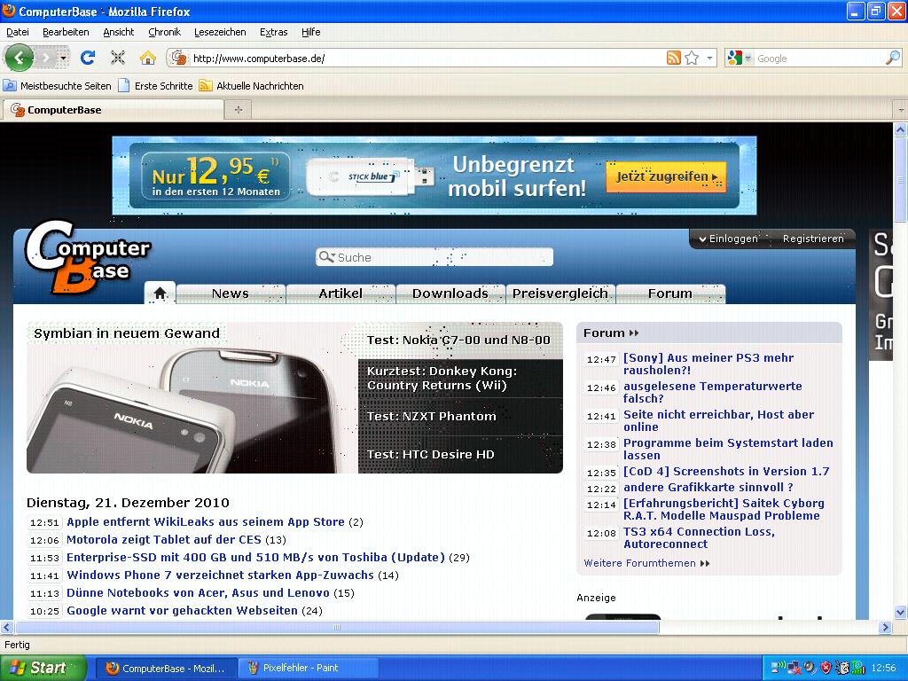Expand the Einloggen login dropdown
This screenshot has height=681, width=908.
[728, 239]
